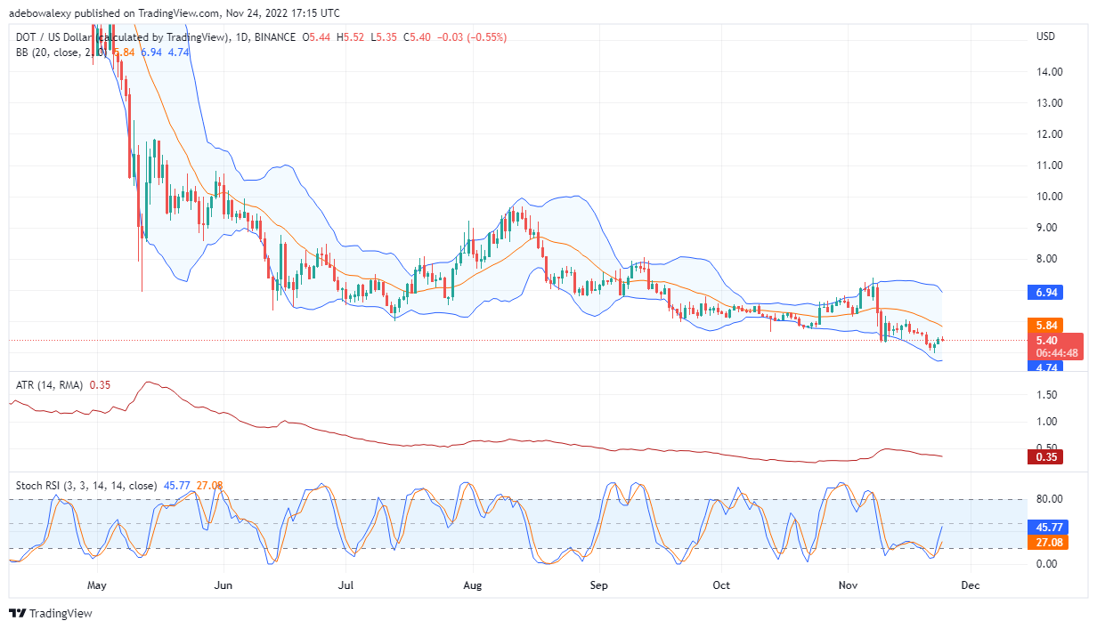Click the Oct label on the time axis
This screenshot has width=1097, height=629.
[x=721, y=585]
